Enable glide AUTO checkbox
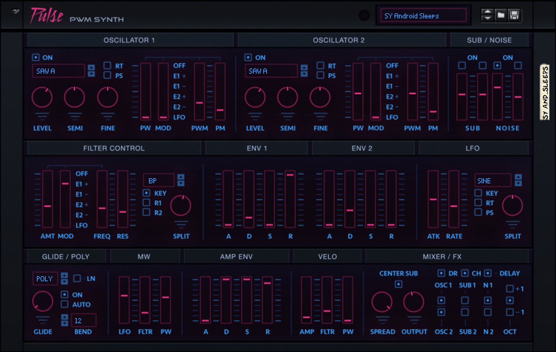Image resolution: width=556 pixels, height=352 pixels. tap(65, 304)
